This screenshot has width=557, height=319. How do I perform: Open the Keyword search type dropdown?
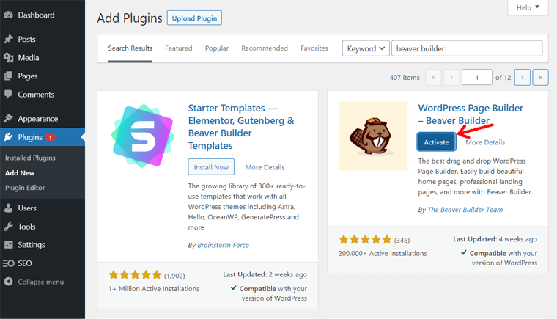click(x=365, y=48)
